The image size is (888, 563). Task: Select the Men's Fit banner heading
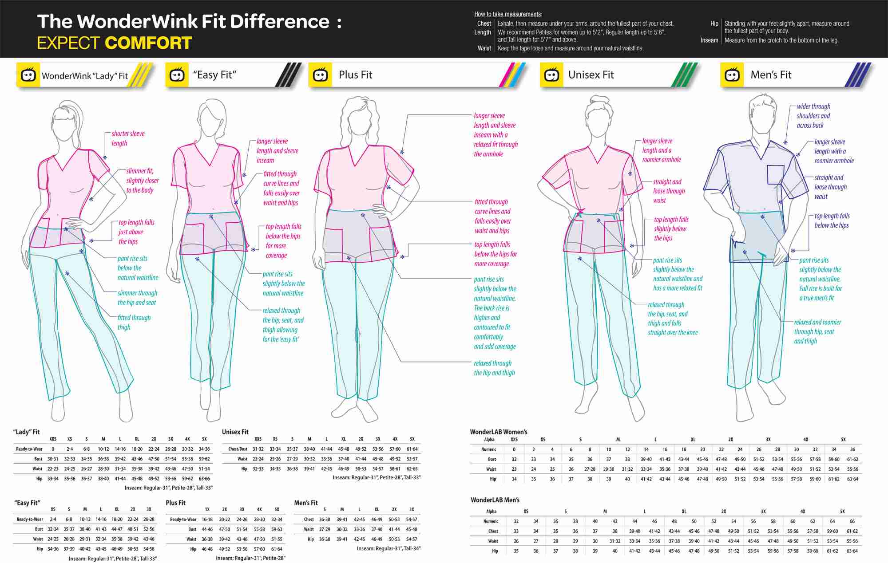(x=771, y=75)
